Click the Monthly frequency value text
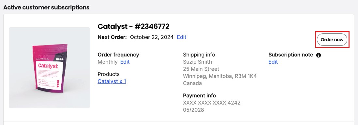The height and width of the screenshot is (125, 358). click(108, 62)
